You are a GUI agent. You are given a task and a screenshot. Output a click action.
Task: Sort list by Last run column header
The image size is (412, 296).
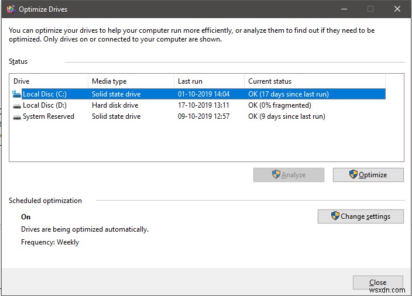pos(209,81)
